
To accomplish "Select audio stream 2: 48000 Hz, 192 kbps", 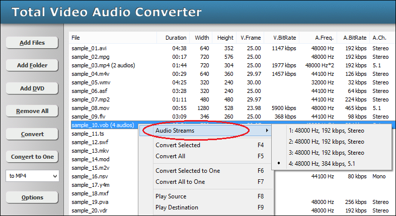I will pyautogui.click(x=327, y=142).
